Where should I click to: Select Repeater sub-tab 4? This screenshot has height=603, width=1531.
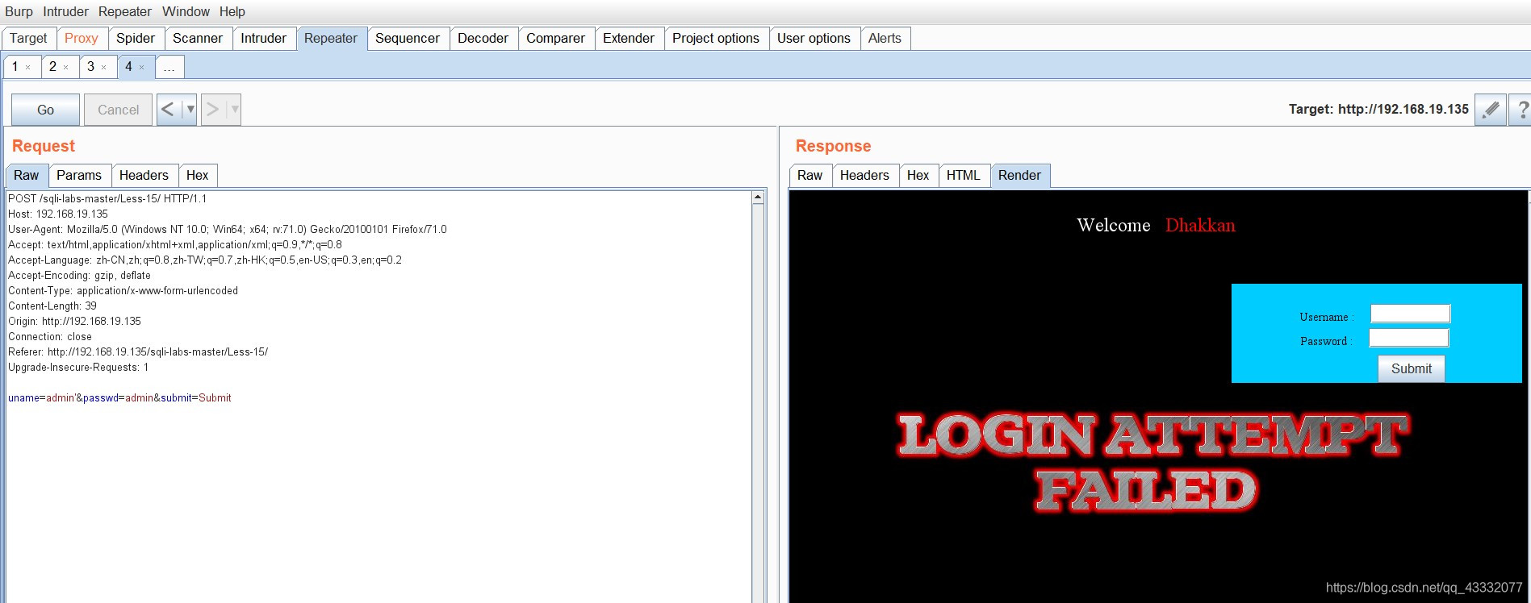click(x=129, y=67)
